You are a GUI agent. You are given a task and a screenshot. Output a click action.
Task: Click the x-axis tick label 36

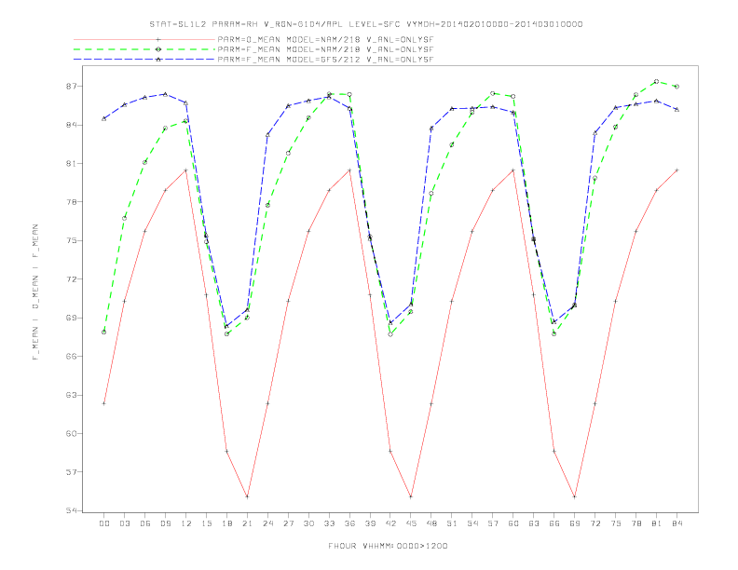tap(349, 523)
